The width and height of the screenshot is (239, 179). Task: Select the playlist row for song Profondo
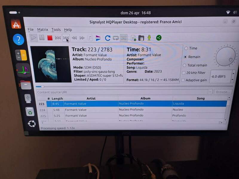[x=132, y=115]
